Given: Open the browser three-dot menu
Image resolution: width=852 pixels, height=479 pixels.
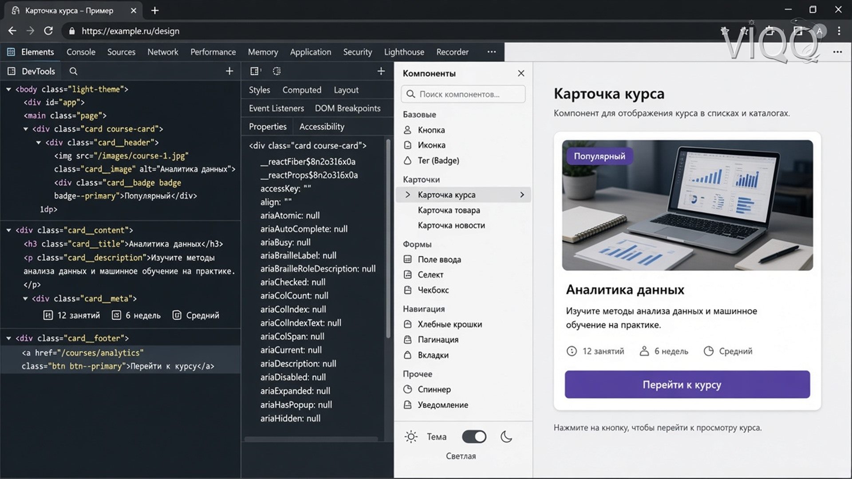Looking at the screenshot, I should click(839, 31).
